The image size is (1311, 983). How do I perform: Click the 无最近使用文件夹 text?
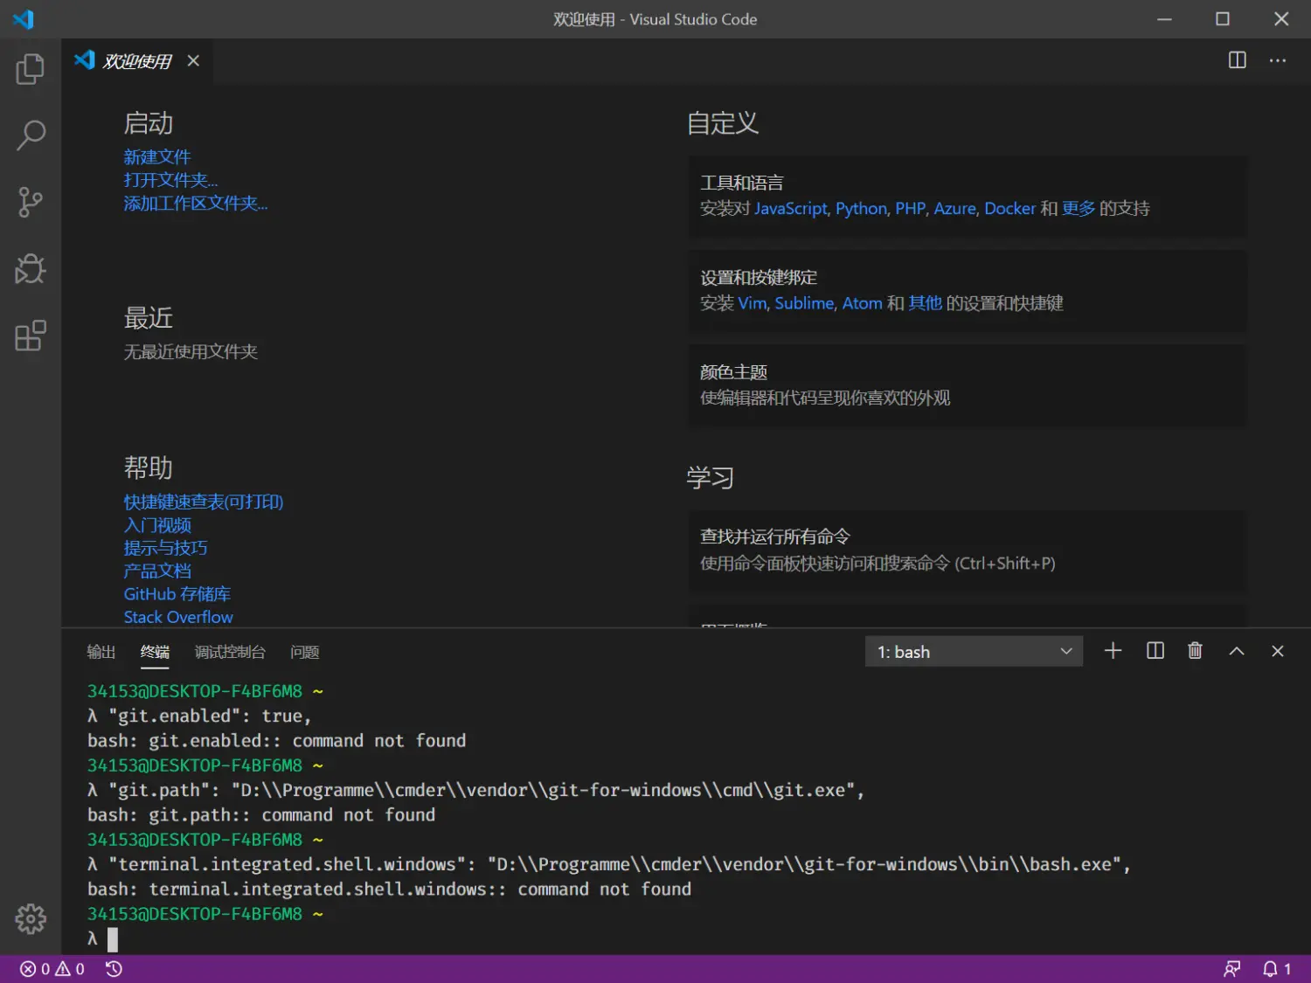click(x=191, y=352)
